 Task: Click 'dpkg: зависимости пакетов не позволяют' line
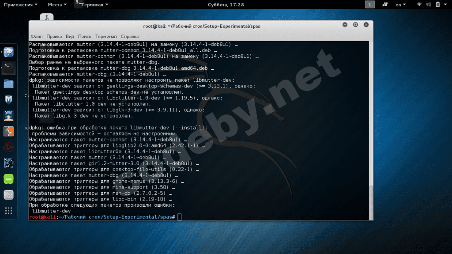132,80
